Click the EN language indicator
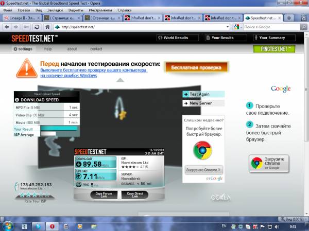This screenshot has height=231, width=309. tap(224, 226)
